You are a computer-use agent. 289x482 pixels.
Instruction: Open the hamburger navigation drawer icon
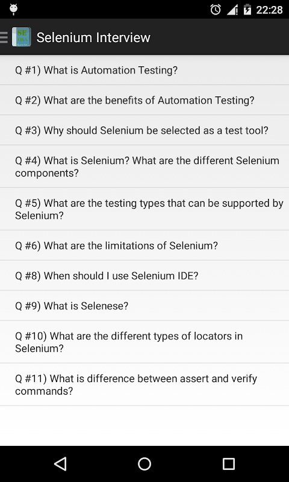(x=4, y=37)
